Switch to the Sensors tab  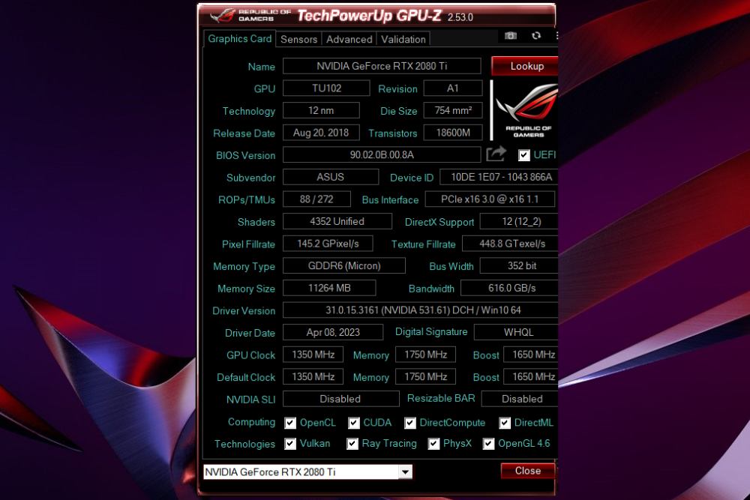[x=298, y=39]
